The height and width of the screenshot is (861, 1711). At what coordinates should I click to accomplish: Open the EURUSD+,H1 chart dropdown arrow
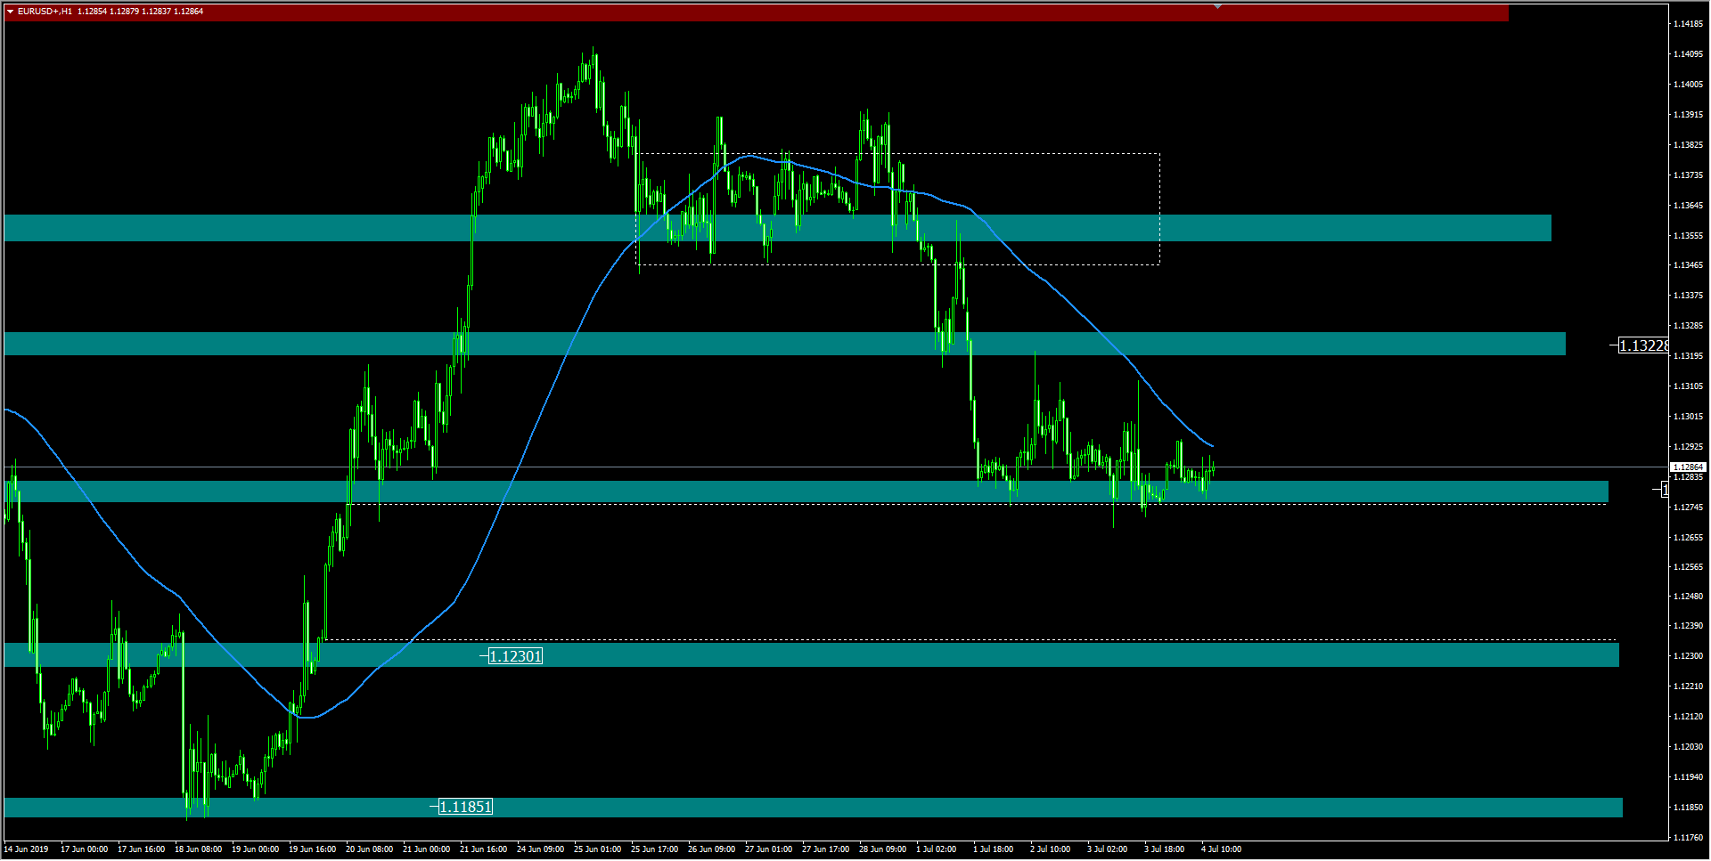pos(10,12)
